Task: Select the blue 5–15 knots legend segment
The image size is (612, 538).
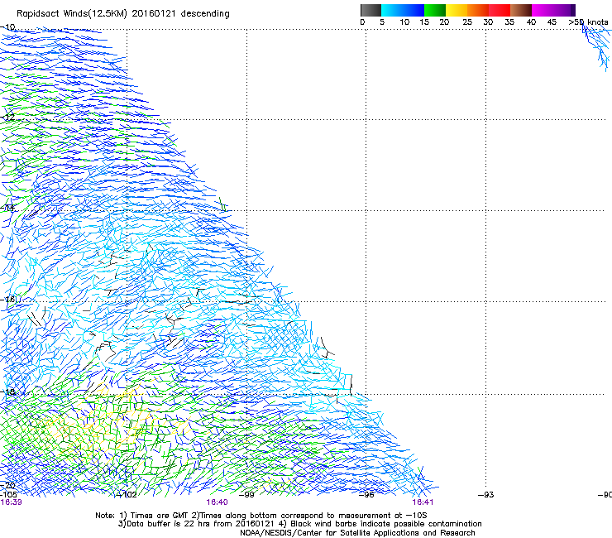Action: (403, 10)
